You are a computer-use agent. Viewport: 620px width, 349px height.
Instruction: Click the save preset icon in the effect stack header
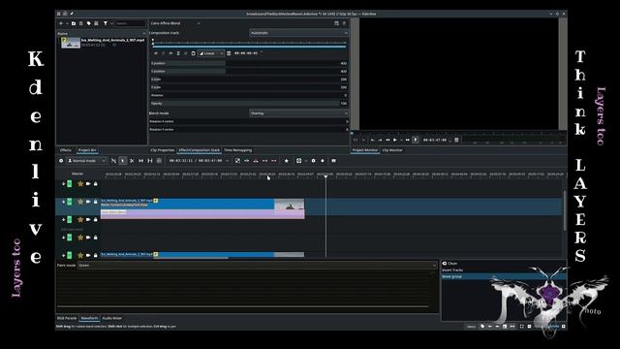coord(336,23)
